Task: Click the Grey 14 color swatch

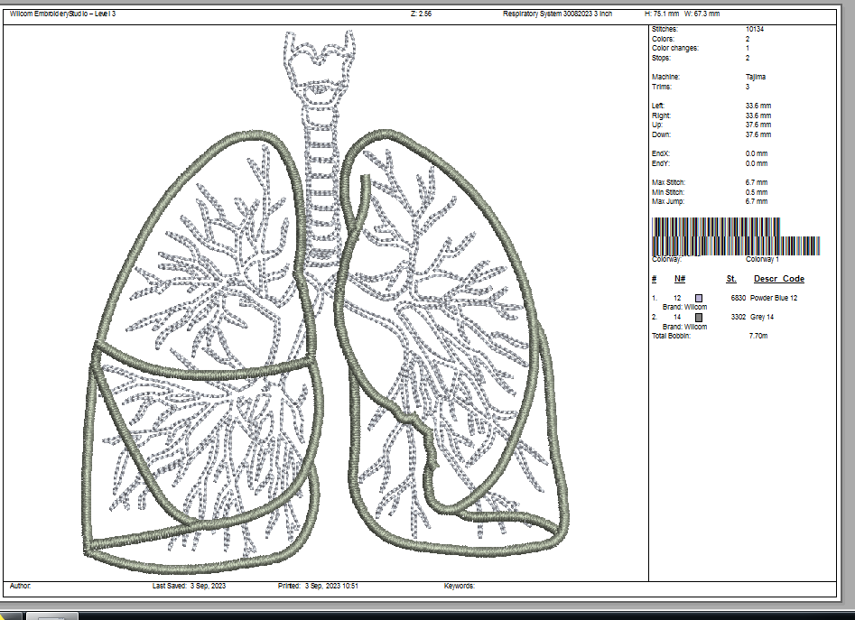Action: click(x=699, y=318)
